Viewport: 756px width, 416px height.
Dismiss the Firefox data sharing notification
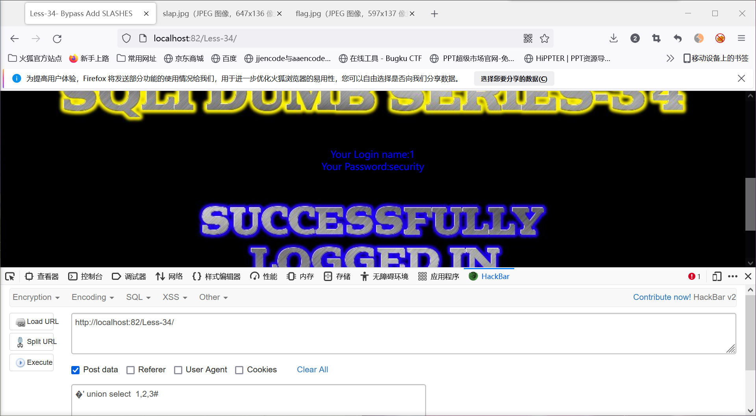[x=741, y=78]
